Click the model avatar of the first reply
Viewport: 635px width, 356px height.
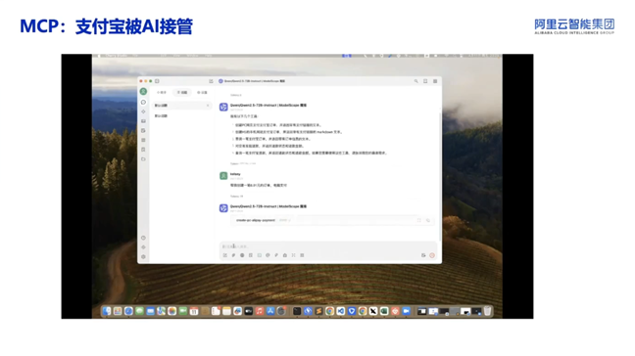coord(223,107)
